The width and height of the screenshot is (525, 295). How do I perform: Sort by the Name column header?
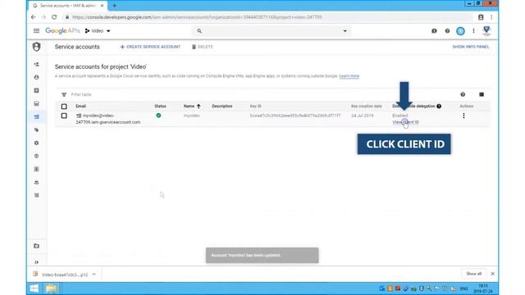(189, 106)
